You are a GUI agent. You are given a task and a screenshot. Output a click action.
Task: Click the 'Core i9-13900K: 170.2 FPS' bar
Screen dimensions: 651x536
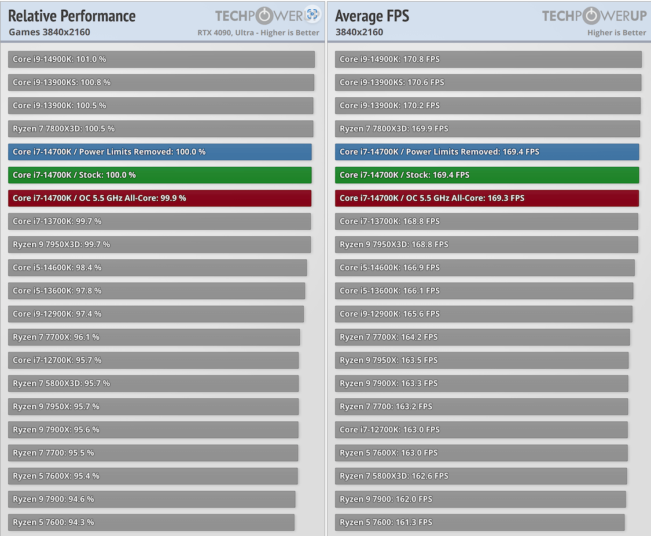pyautogui.click(x=488, y=106)
